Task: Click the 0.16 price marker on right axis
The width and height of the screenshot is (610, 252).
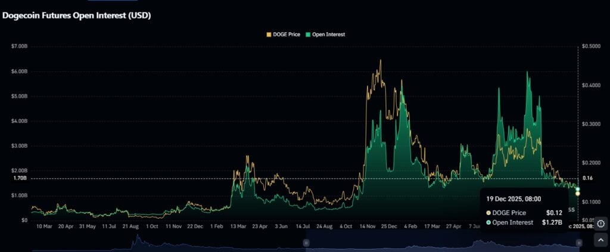Action: click(588, 178)
